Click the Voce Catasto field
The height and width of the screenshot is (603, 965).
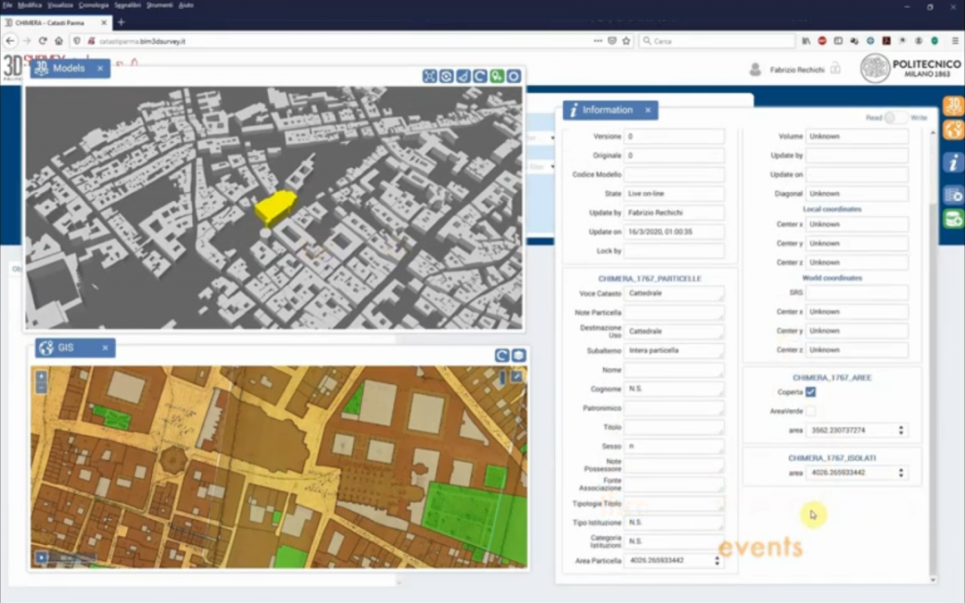click(674, 294)
